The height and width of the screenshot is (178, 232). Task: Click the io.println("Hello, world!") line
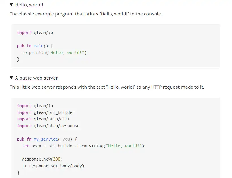pyautogui.click(x=54, y=53)
